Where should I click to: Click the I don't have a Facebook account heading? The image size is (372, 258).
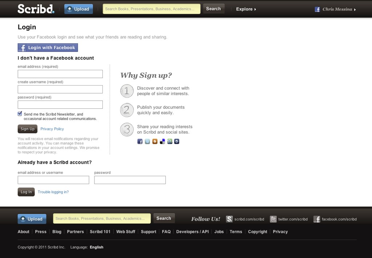click(56, 58)
